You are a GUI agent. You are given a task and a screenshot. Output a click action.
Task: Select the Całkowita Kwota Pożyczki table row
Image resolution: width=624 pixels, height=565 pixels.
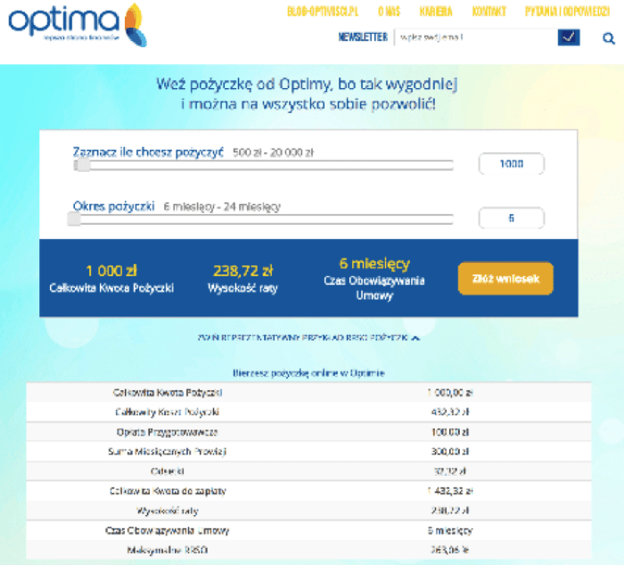(x=308, y=392)
